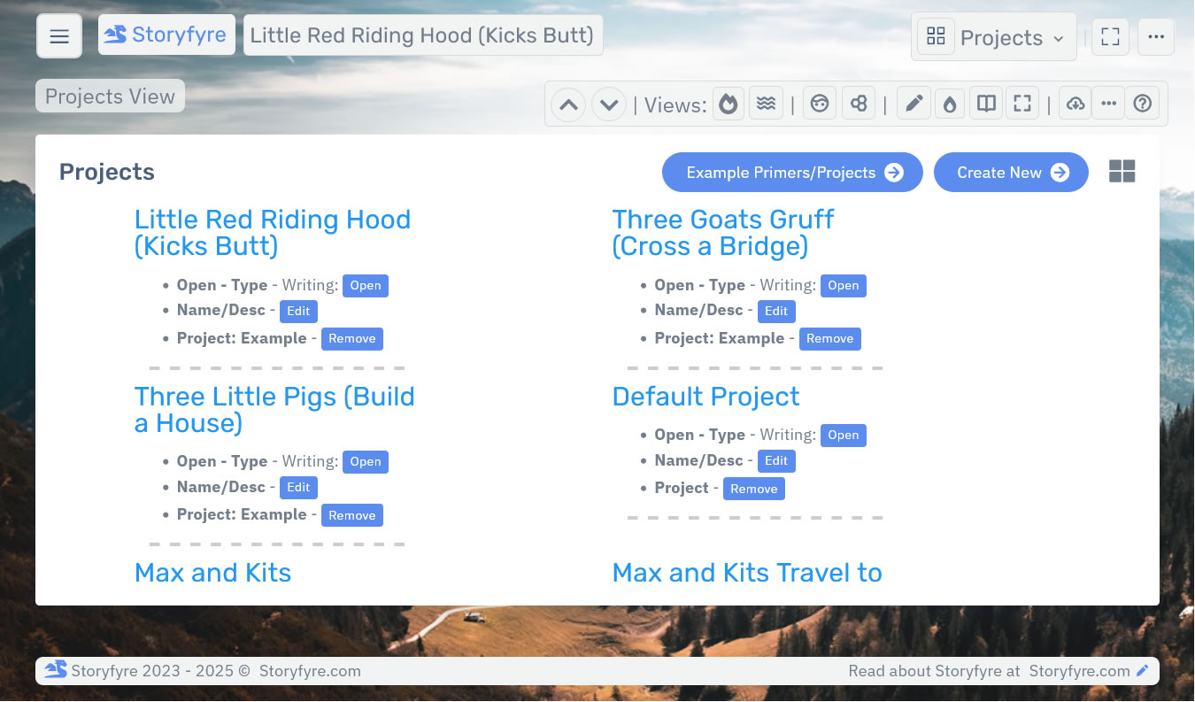Click the up chevron in the views toolbar

[x=567, y=104]
